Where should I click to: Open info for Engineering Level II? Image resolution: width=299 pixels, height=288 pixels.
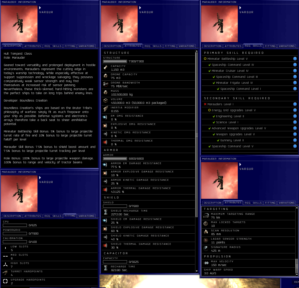[295, 116]
